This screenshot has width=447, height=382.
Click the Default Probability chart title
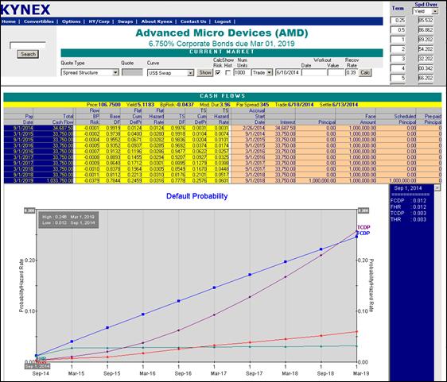point(196,196)
